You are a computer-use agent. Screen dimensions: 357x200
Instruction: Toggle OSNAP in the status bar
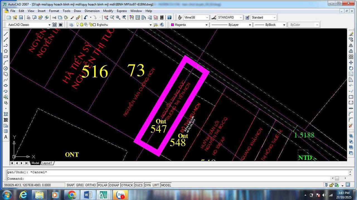(x=114, y=185)
